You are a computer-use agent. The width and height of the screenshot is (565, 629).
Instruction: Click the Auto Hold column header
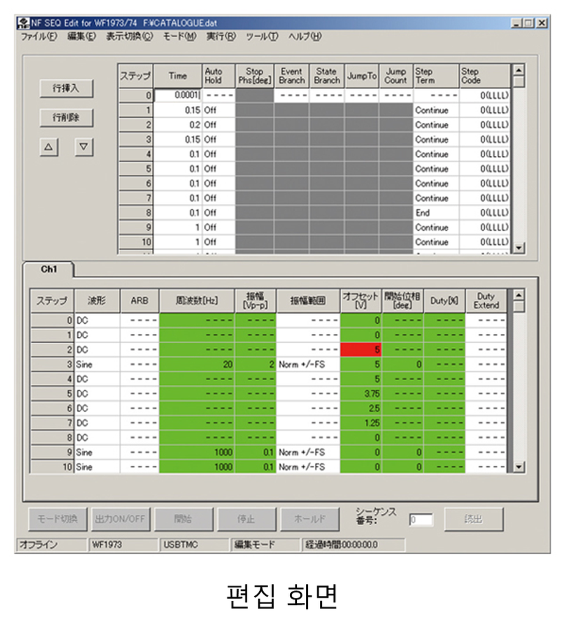pos(219,76)
